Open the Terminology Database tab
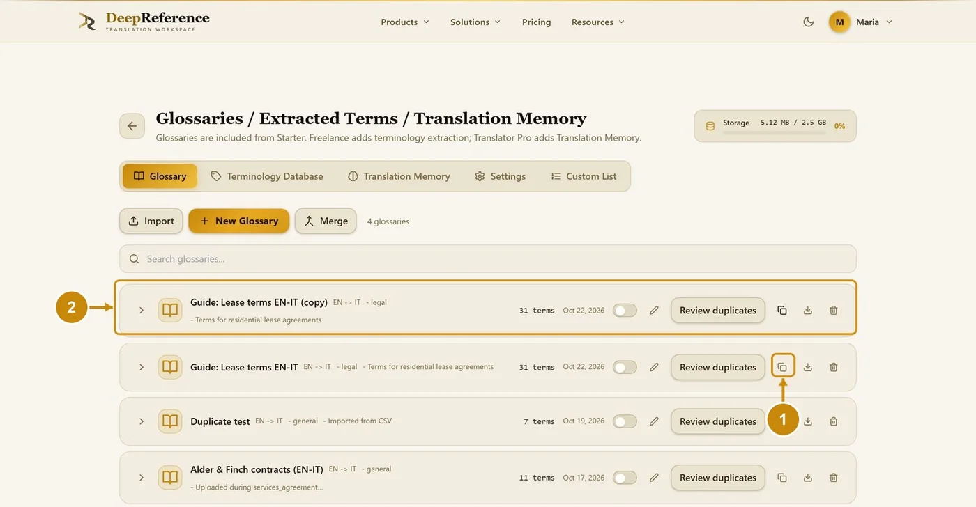976x507 pixels. coord(267,176)
